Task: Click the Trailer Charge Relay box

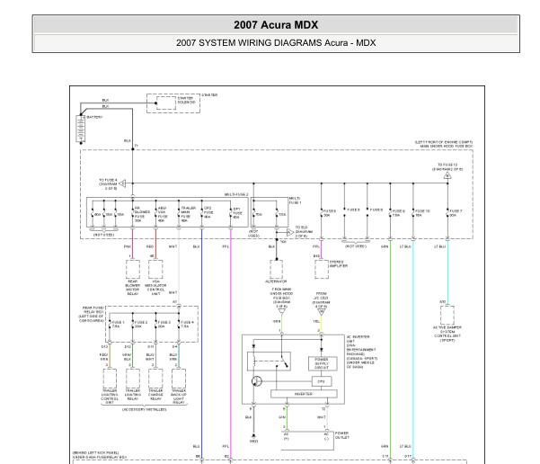Action: pos(155,379)
